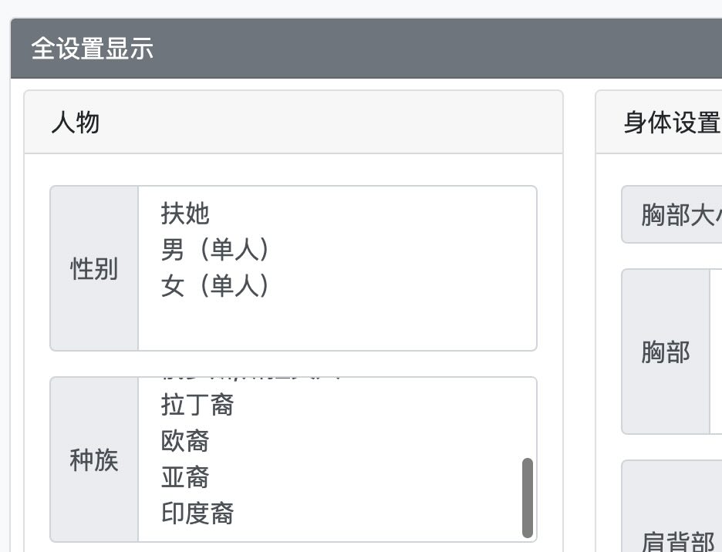
Task: Focus the 胸部 selection box
Action: coord(717,352)
